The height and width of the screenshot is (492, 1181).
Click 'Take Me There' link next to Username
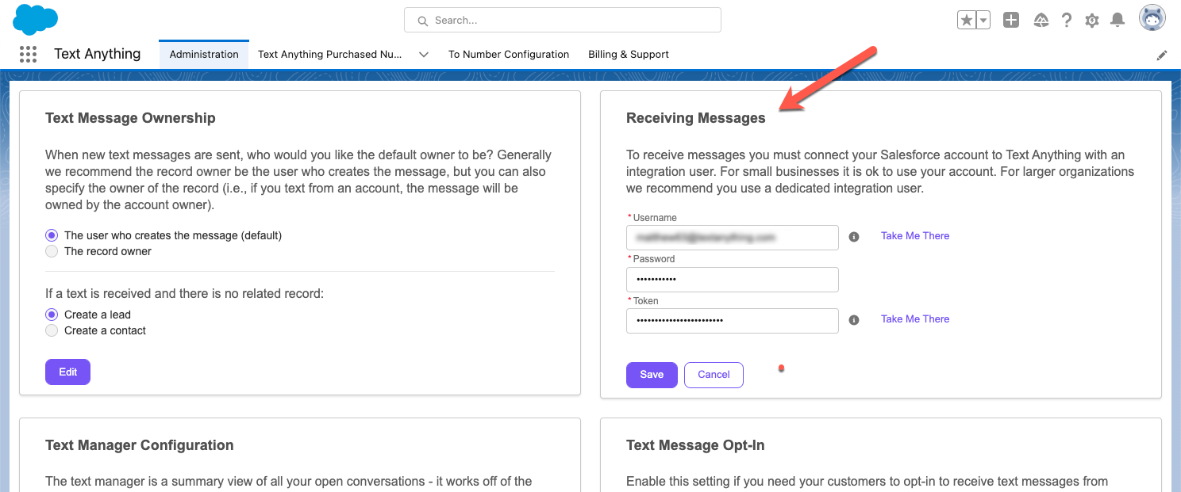[915, 236]
